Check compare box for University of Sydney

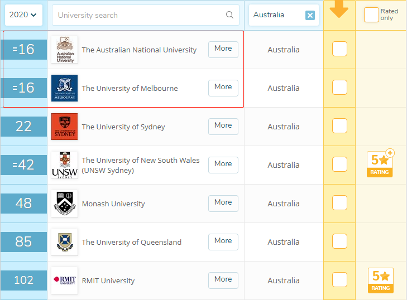tap(339, 126)
